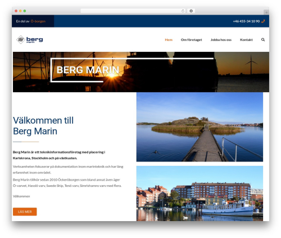Click the paragraph mentioning Öckeröborgen
The width and height of the screenshot is (281, 238).
[67, 183]
